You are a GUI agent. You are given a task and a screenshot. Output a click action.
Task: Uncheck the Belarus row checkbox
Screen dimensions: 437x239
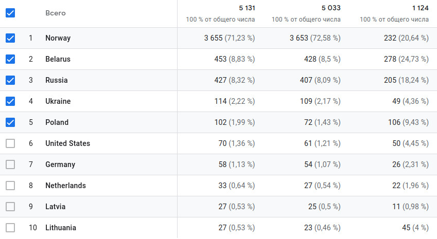[10, 59]
